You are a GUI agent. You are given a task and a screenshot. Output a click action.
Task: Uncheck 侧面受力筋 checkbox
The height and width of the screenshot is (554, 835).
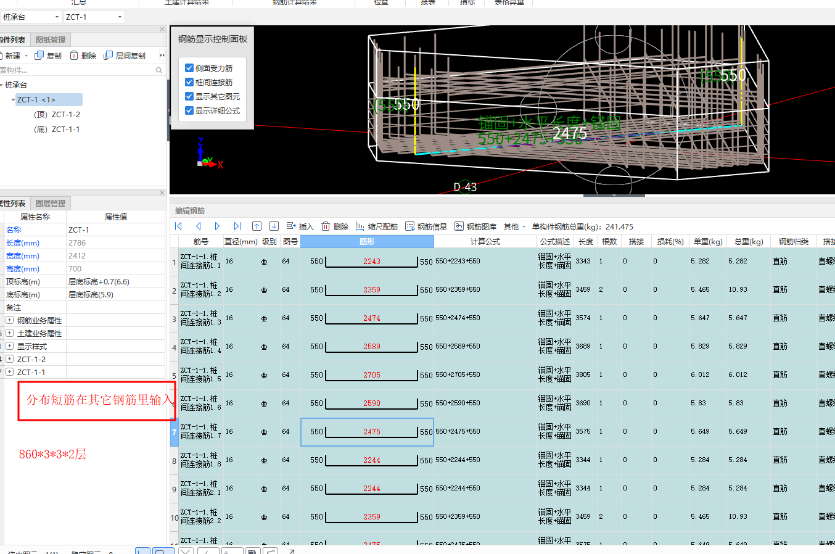(189, 68)
